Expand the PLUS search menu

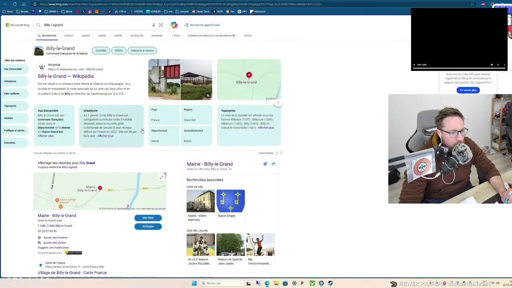(176, 36)
